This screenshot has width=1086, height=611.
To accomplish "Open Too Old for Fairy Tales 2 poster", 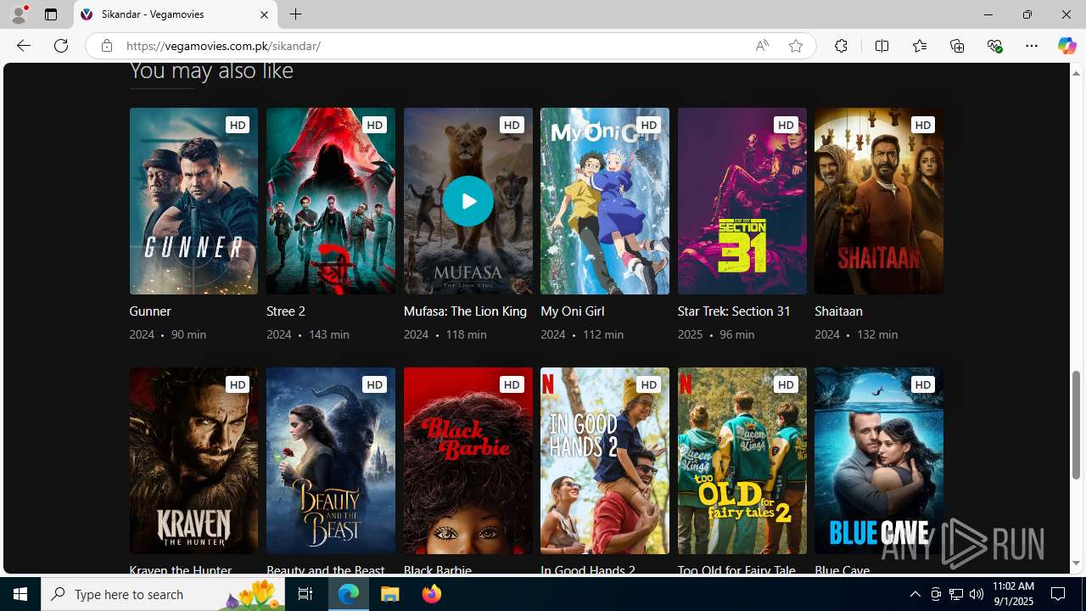I will click(742, 461).
